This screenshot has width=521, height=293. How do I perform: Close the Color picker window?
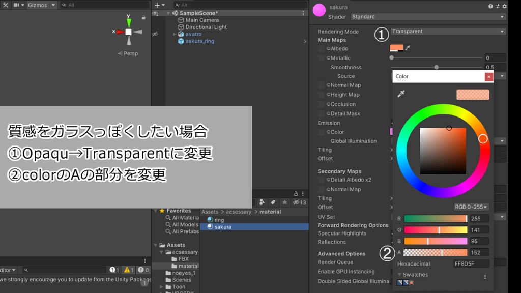point(489,77)
